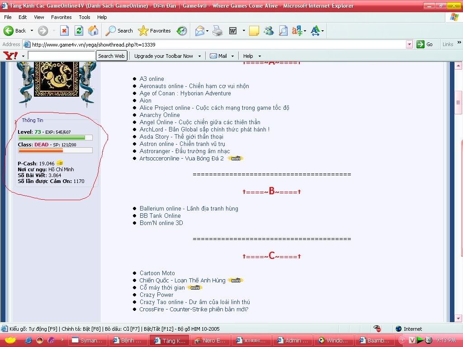The height and width of the screenshot is (347, 463).
Task: Open the Aion link
Action: [x=145, y=100]
